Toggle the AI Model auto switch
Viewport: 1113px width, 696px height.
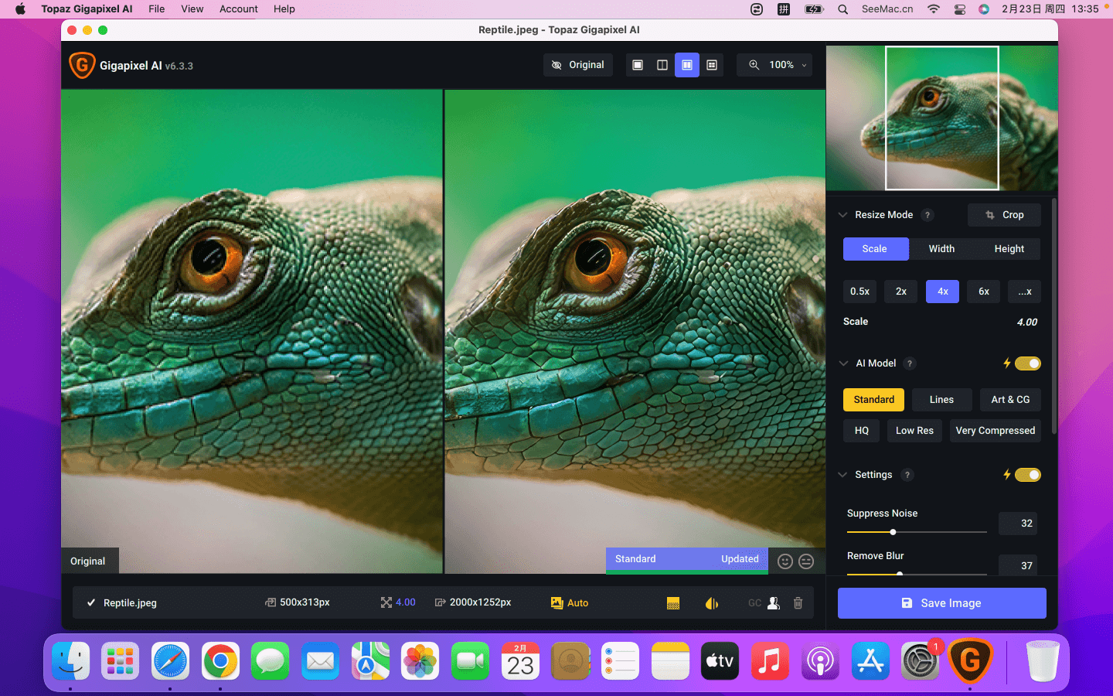(1027, 363)
